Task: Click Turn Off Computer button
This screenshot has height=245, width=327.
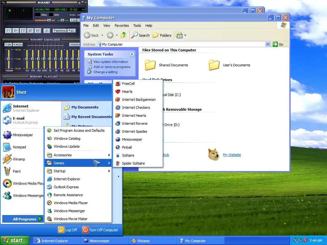Action: coord(100,230)
